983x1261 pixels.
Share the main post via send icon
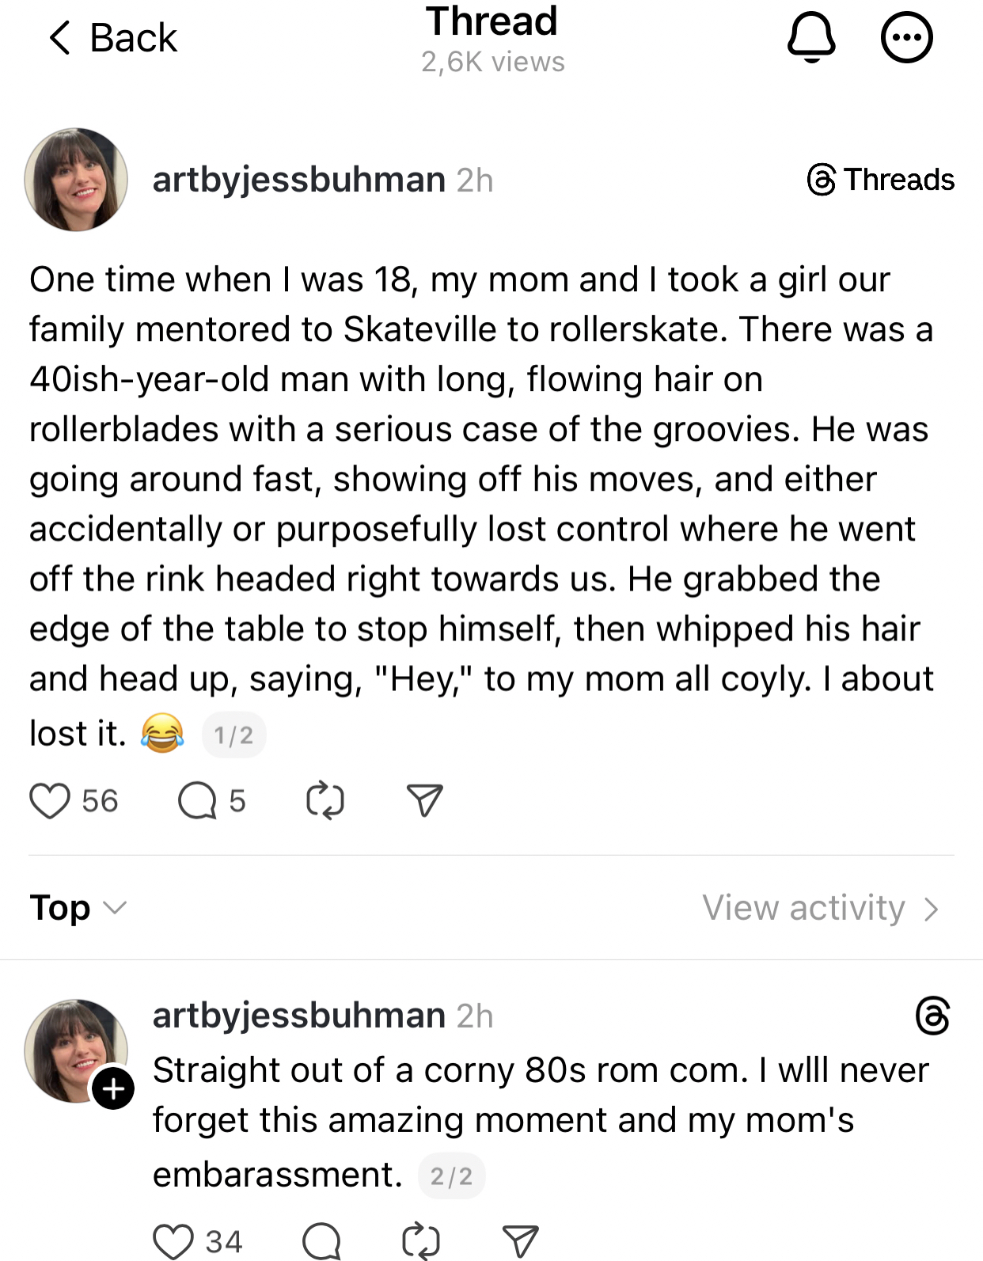[x=424, y=801]
